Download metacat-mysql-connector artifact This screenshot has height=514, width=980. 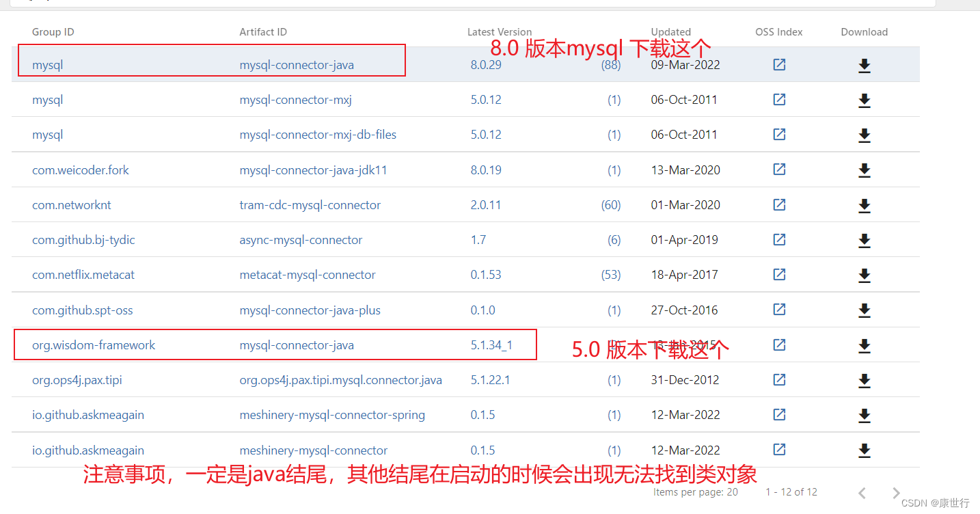click(x=864, y=275)
